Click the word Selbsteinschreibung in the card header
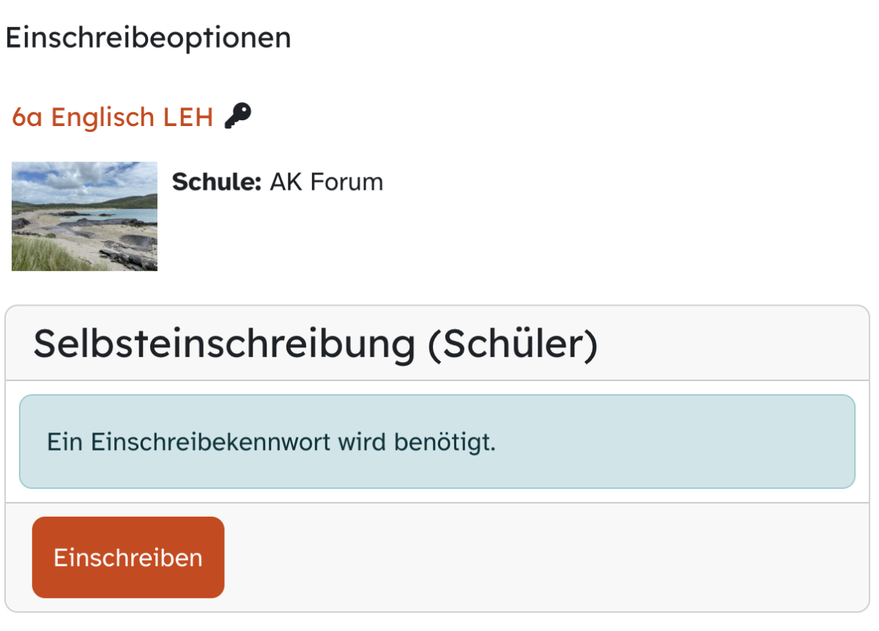The image size is (879, 631). [x=224, y=344]
